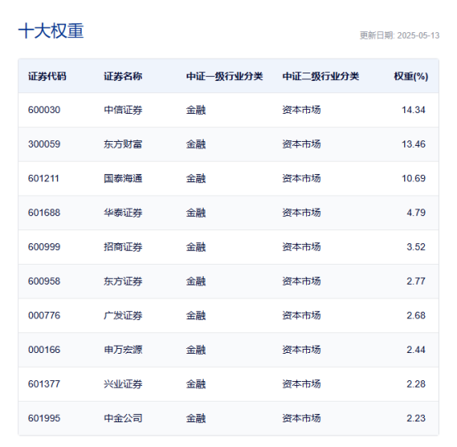Click weight value 14.34
The height and width of the screenshot is (447, 457).
click(x=413, y=110)
